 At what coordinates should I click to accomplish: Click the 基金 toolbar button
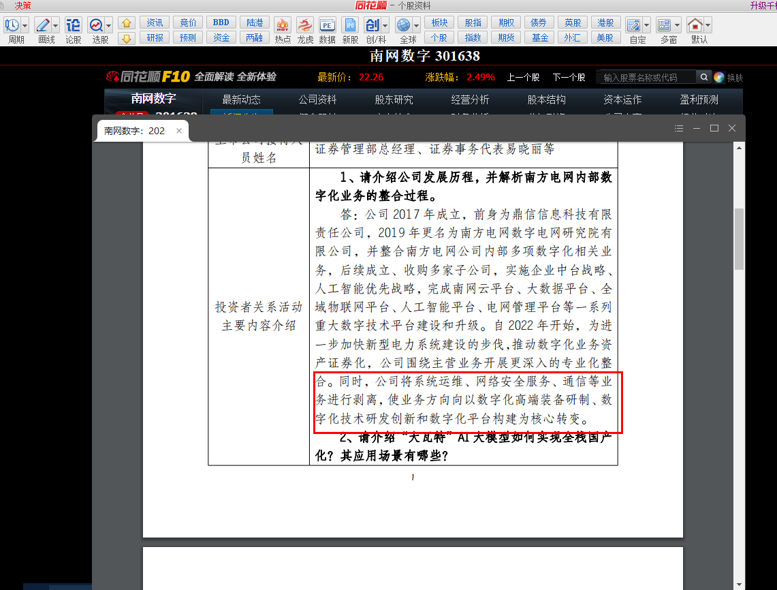pyautogui.click(x=539, y=37)
